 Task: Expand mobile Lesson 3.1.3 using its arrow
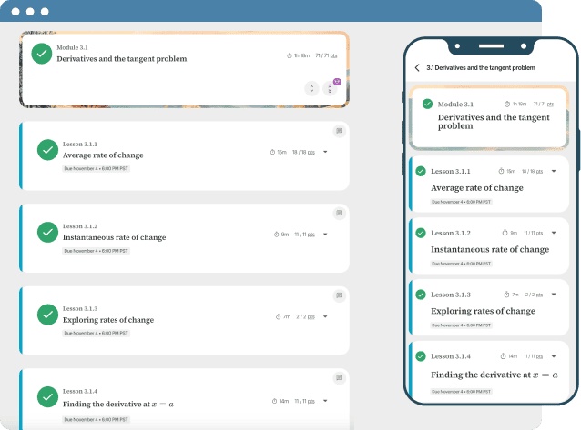(x=553, y=295)
